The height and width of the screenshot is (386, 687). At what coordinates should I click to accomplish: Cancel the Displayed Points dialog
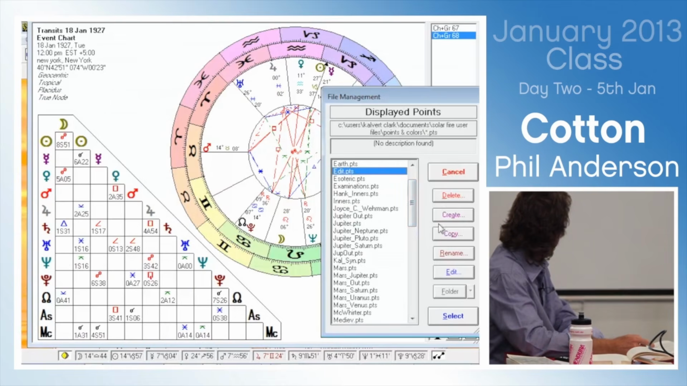pos(453,172)
